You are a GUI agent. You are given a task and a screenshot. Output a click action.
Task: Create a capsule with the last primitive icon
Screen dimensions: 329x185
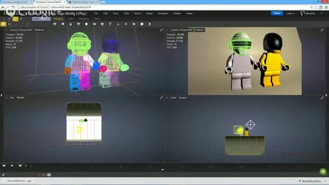(x=150, y=24)
